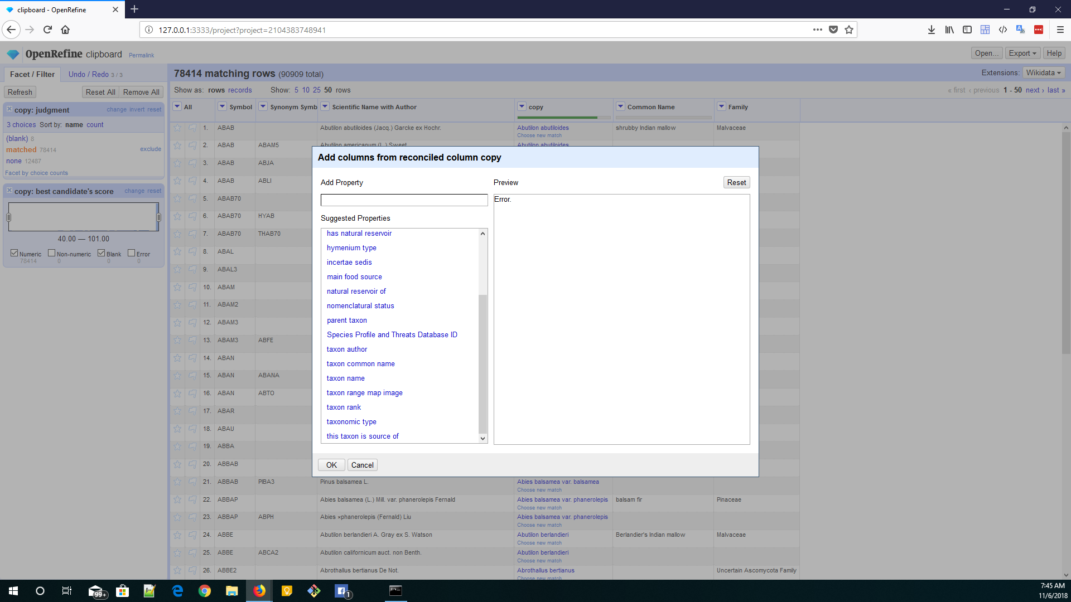Open a new browser tab
This screenshot has height=602, width=1071.
pyautogui.click(x=134, y=9)
